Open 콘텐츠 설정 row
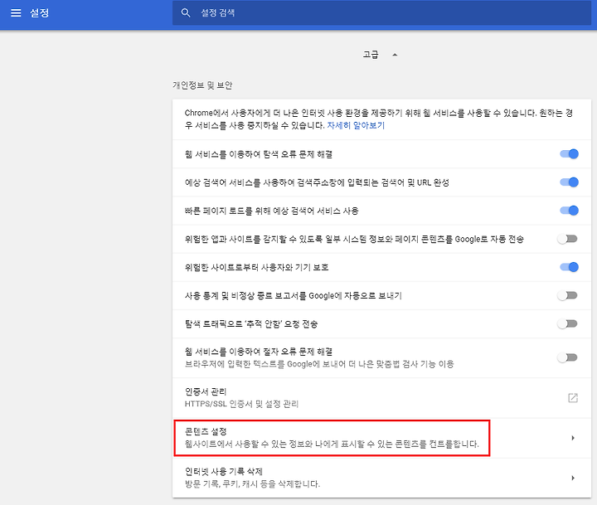 pyautogui.click(x=381, y=438)
